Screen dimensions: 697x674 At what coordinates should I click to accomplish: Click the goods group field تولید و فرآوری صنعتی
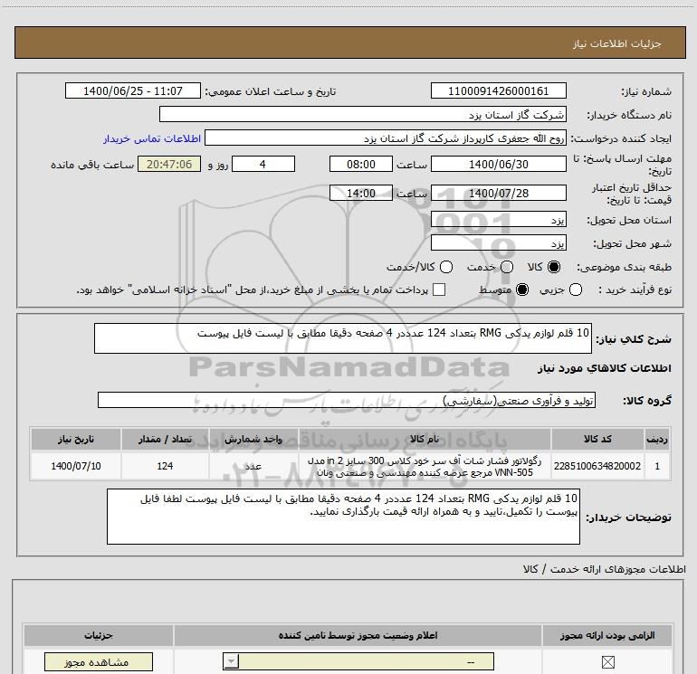pyautogui.click(x=347, y=400)
